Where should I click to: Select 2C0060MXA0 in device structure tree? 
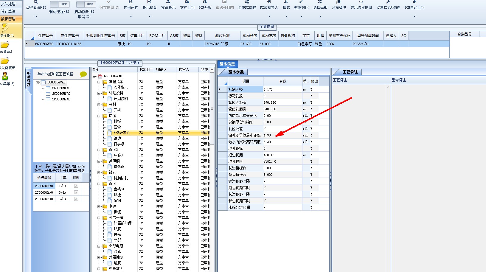pyautogui.click(x=61, y=88)
